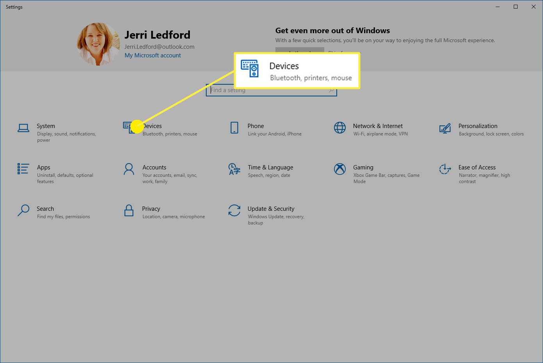Open the Personalization paintbrush icon
The height and width of the screenshot is (363, 543).
point(445,128)
